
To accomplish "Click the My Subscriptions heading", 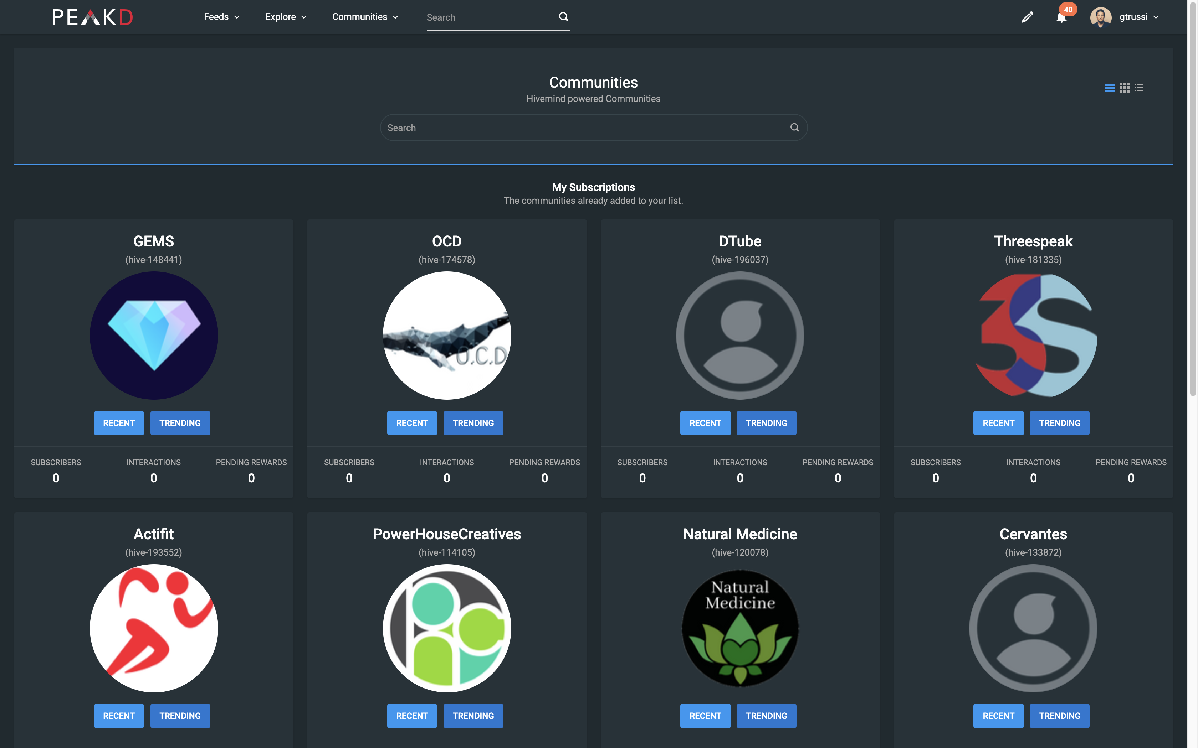I will (x=594, y=187).
